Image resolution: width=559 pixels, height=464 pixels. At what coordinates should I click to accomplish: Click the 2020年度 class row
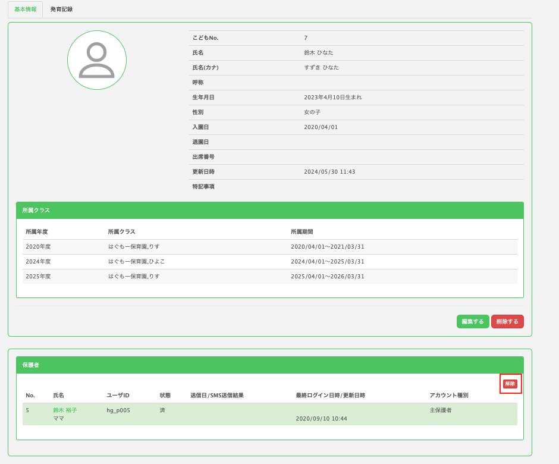pyautogui.click(x=270, y=247)
